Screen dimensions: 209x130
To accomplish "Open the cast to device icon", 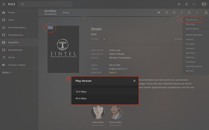I will [x=194, y=4].
